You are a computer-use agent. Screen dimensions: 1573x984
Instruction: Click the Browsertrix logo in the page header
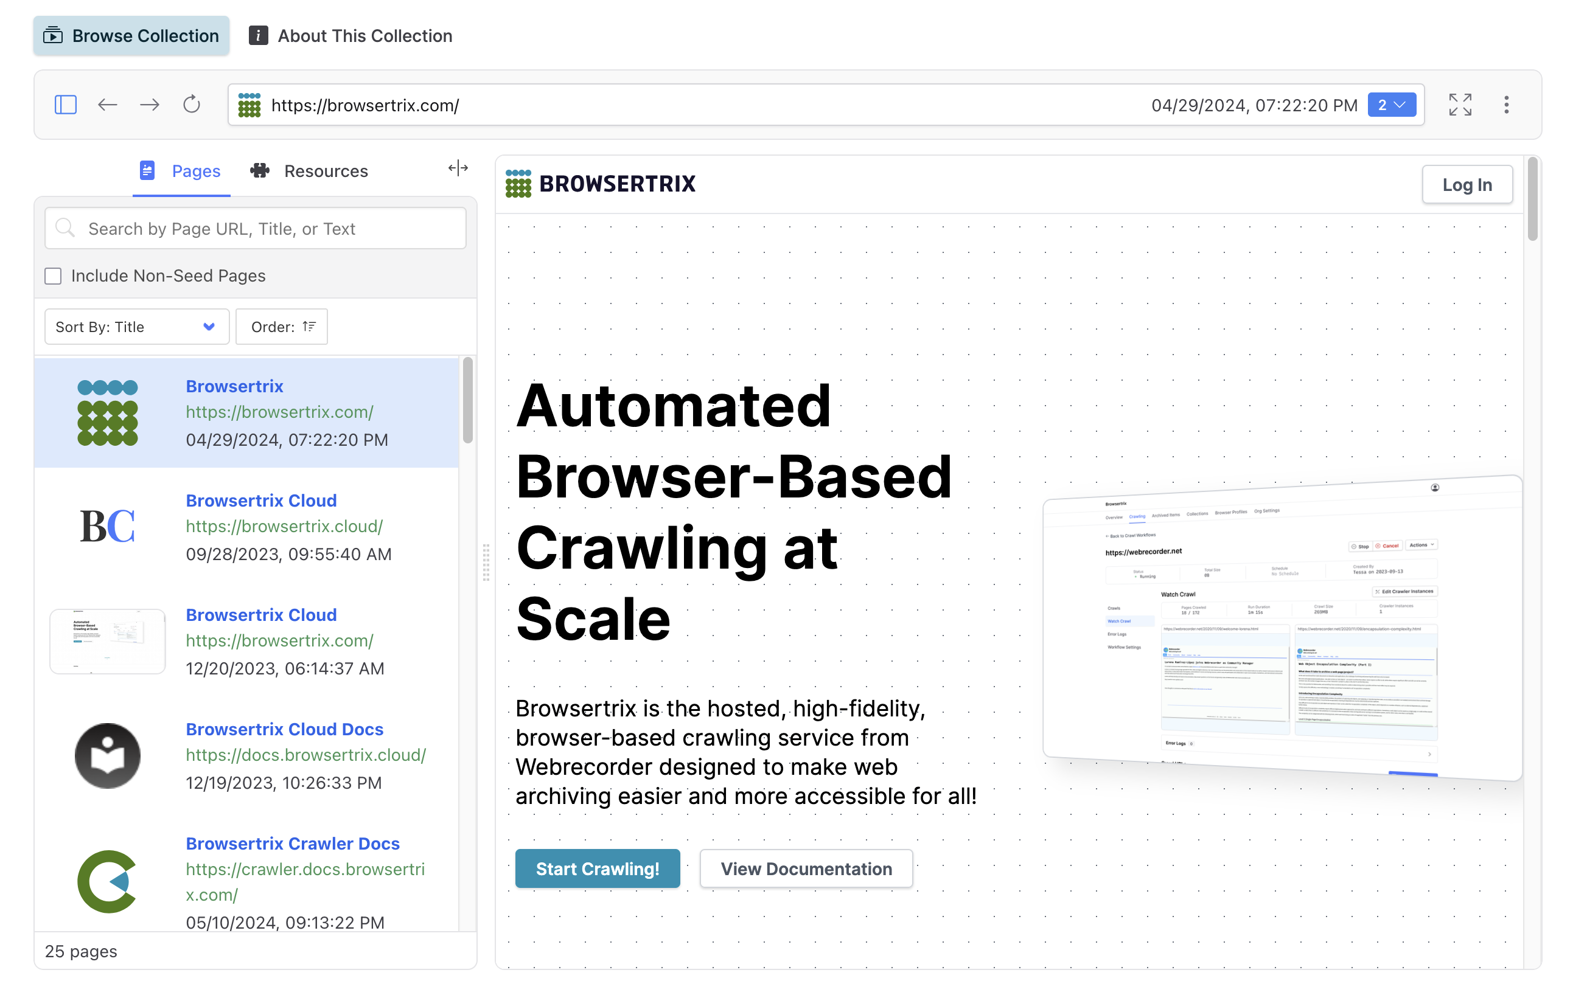(518, 184)
